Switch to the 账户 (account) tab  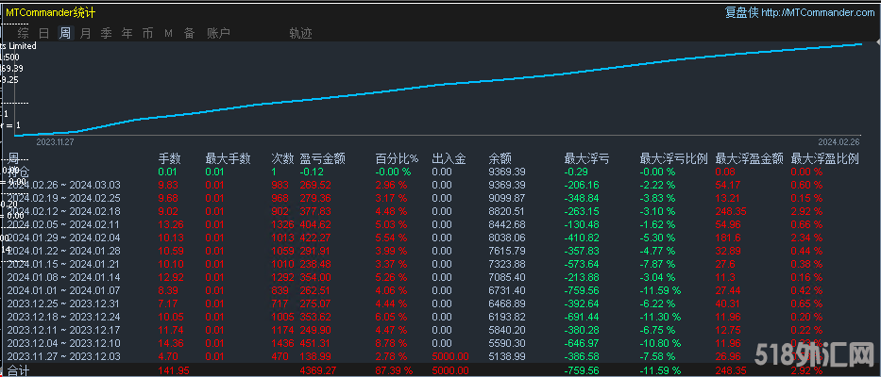point(218,33)
